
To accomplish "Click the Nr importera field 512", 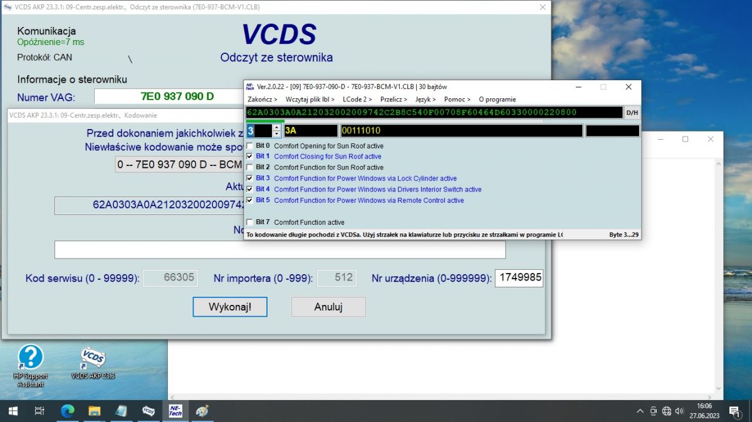I will click(x=337, y=277).
